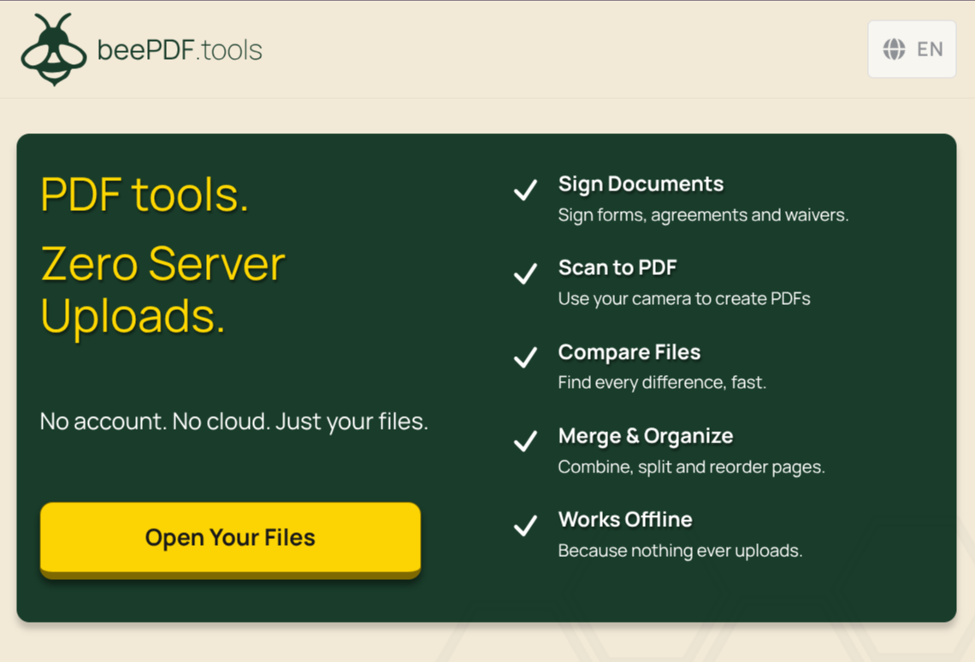Select the Works Offline heading
The height and width of the screenshot is (662, 975).
coord(625,519)
